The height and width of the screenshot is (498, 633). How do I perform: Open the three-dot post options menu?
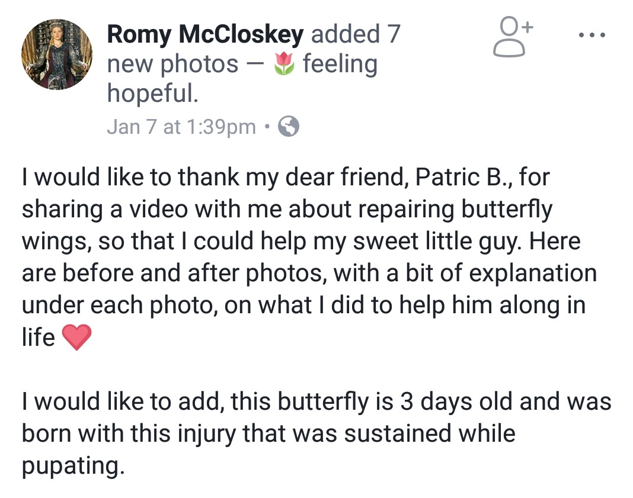tap(592, 36)
